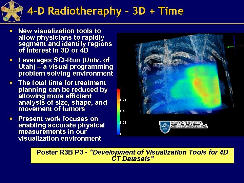Viewport: 244px width, 183px height.
Task: Click the 0.5 label on the color scale
Action: [122, 111]
